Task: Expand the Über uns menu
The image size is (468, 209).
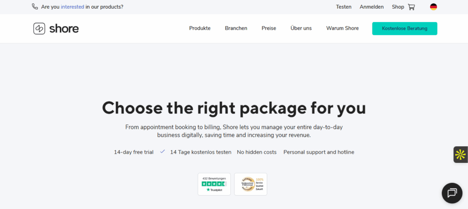Action: (301, 28)
